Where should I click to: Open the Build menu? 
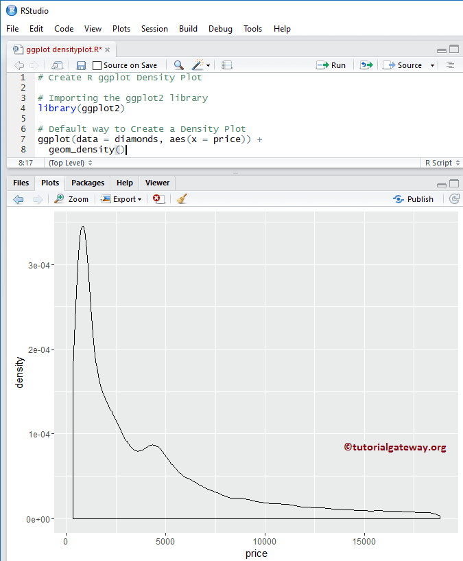(x=188, y=29)
